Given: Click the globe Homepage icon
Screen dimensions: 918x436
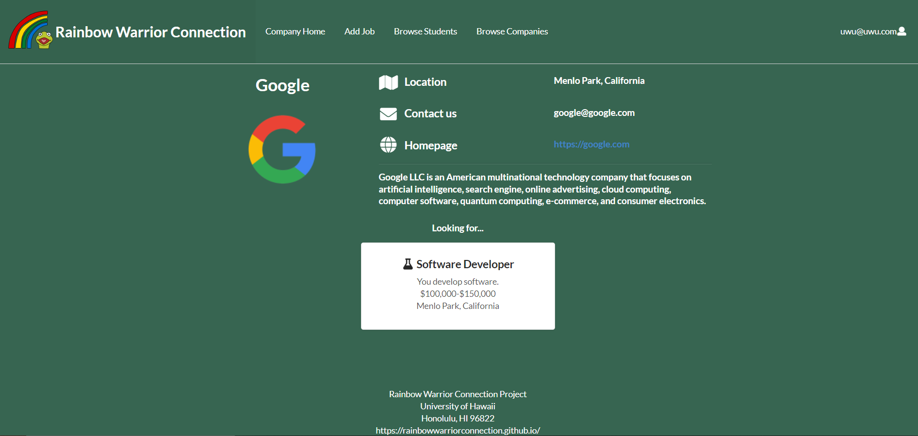Looking at the screenshot, I should pyautogui.click(x=388, y=145).
